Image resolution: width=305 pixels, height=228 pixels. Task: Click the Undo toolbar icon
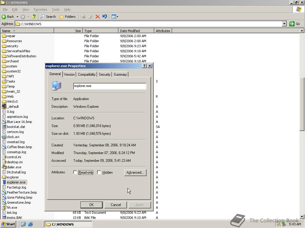(105, 17)
